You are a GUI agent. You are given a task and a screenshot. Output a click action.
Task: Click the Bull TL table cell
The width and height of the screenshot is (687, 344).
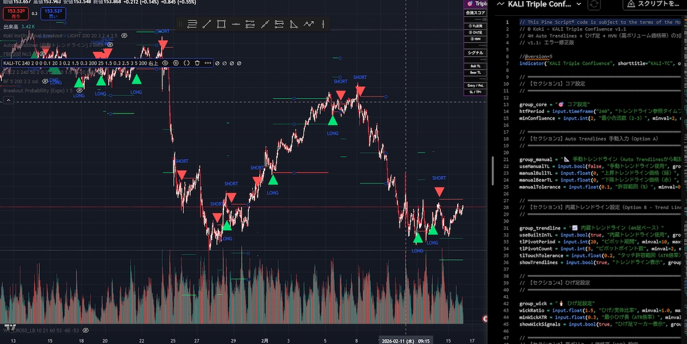tap(475, 66)
